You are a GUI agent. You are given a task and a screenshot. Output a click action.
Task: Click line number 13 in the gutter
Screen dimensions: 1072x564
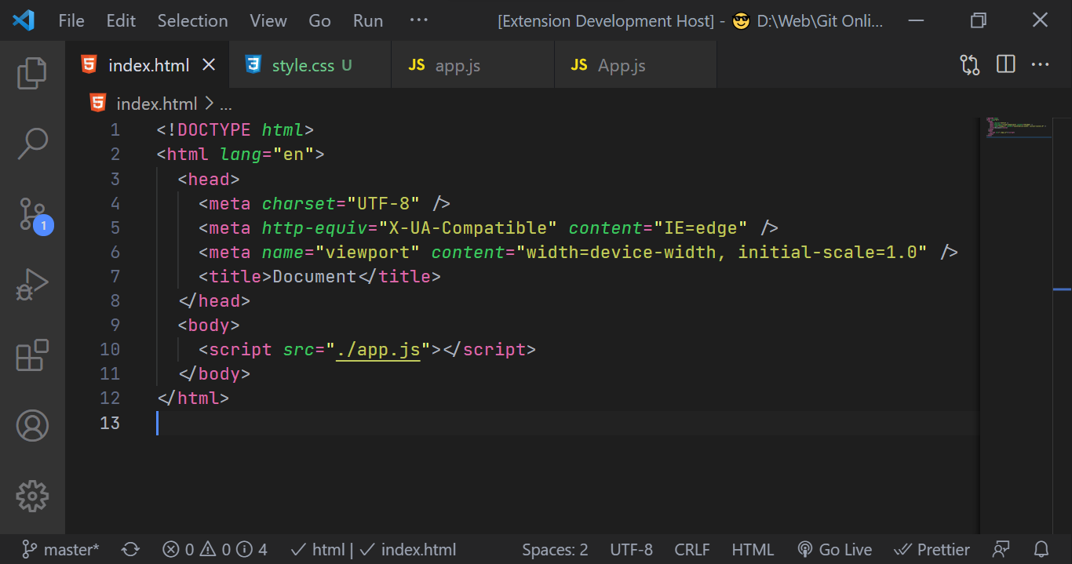click(110, 423)
